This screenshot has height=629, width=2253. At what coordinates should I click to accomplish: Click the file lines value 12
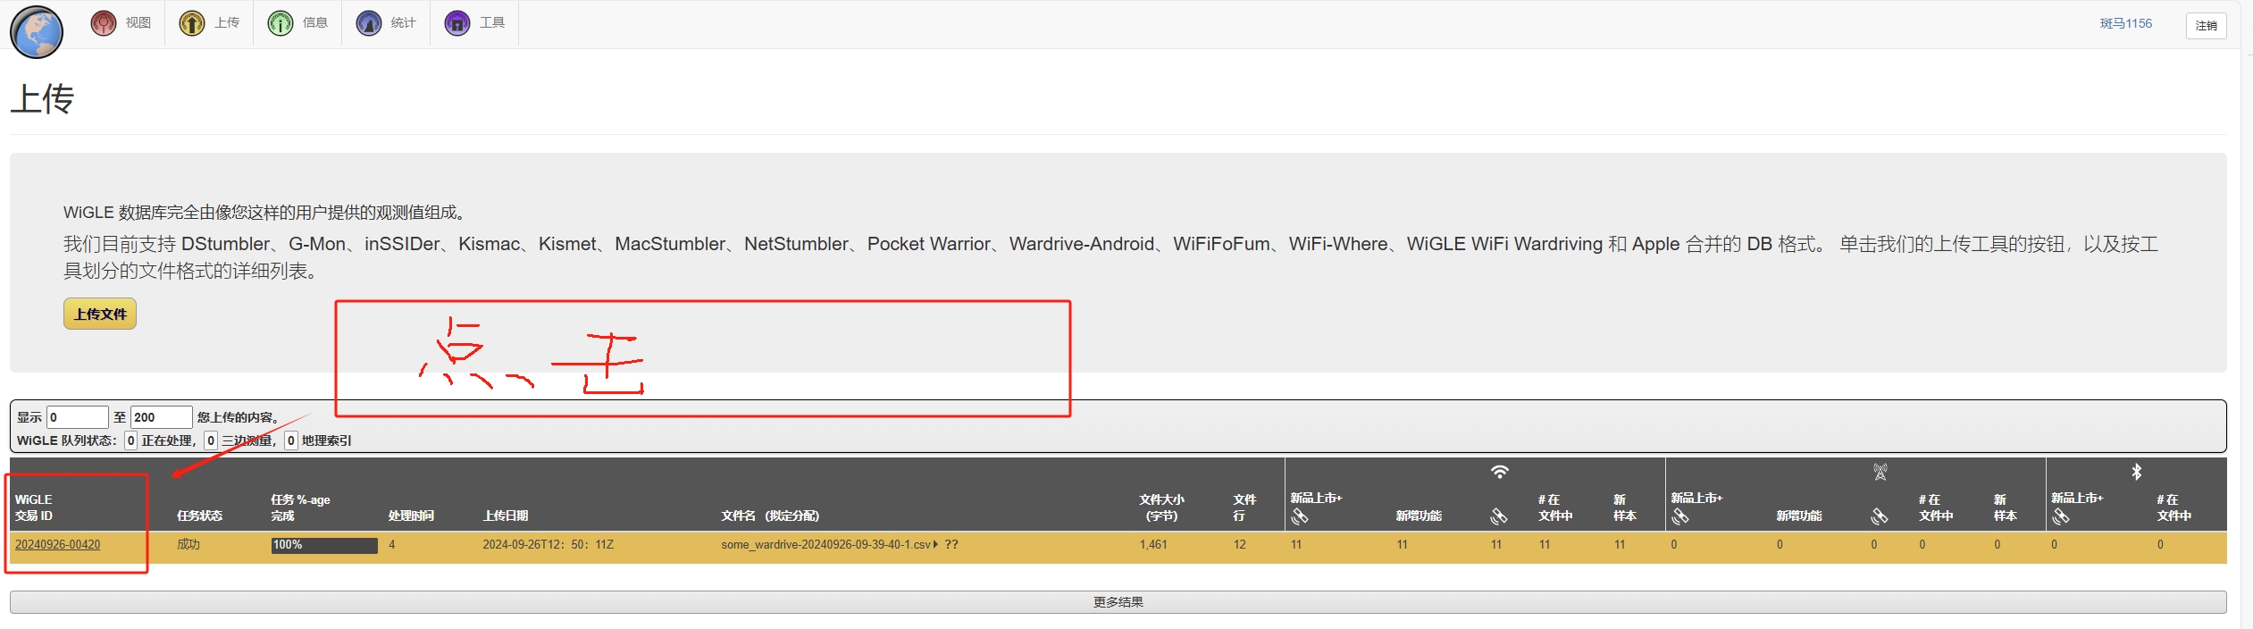coord(1240,544)
